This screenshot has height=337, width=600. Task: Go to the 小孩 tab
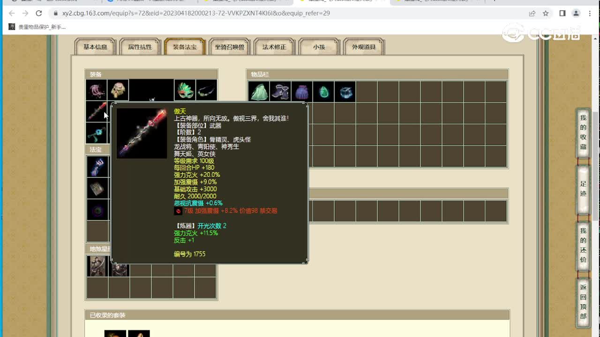click(x=319, y=47)
